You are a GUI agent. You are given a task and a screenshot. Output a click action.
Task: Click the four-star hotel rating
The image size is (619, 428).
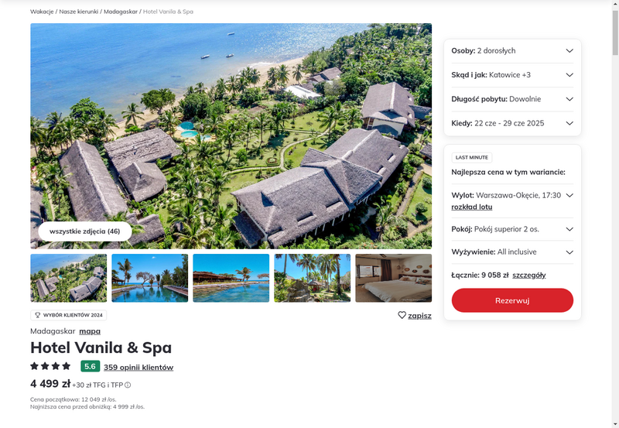click(x=50, y=366)
